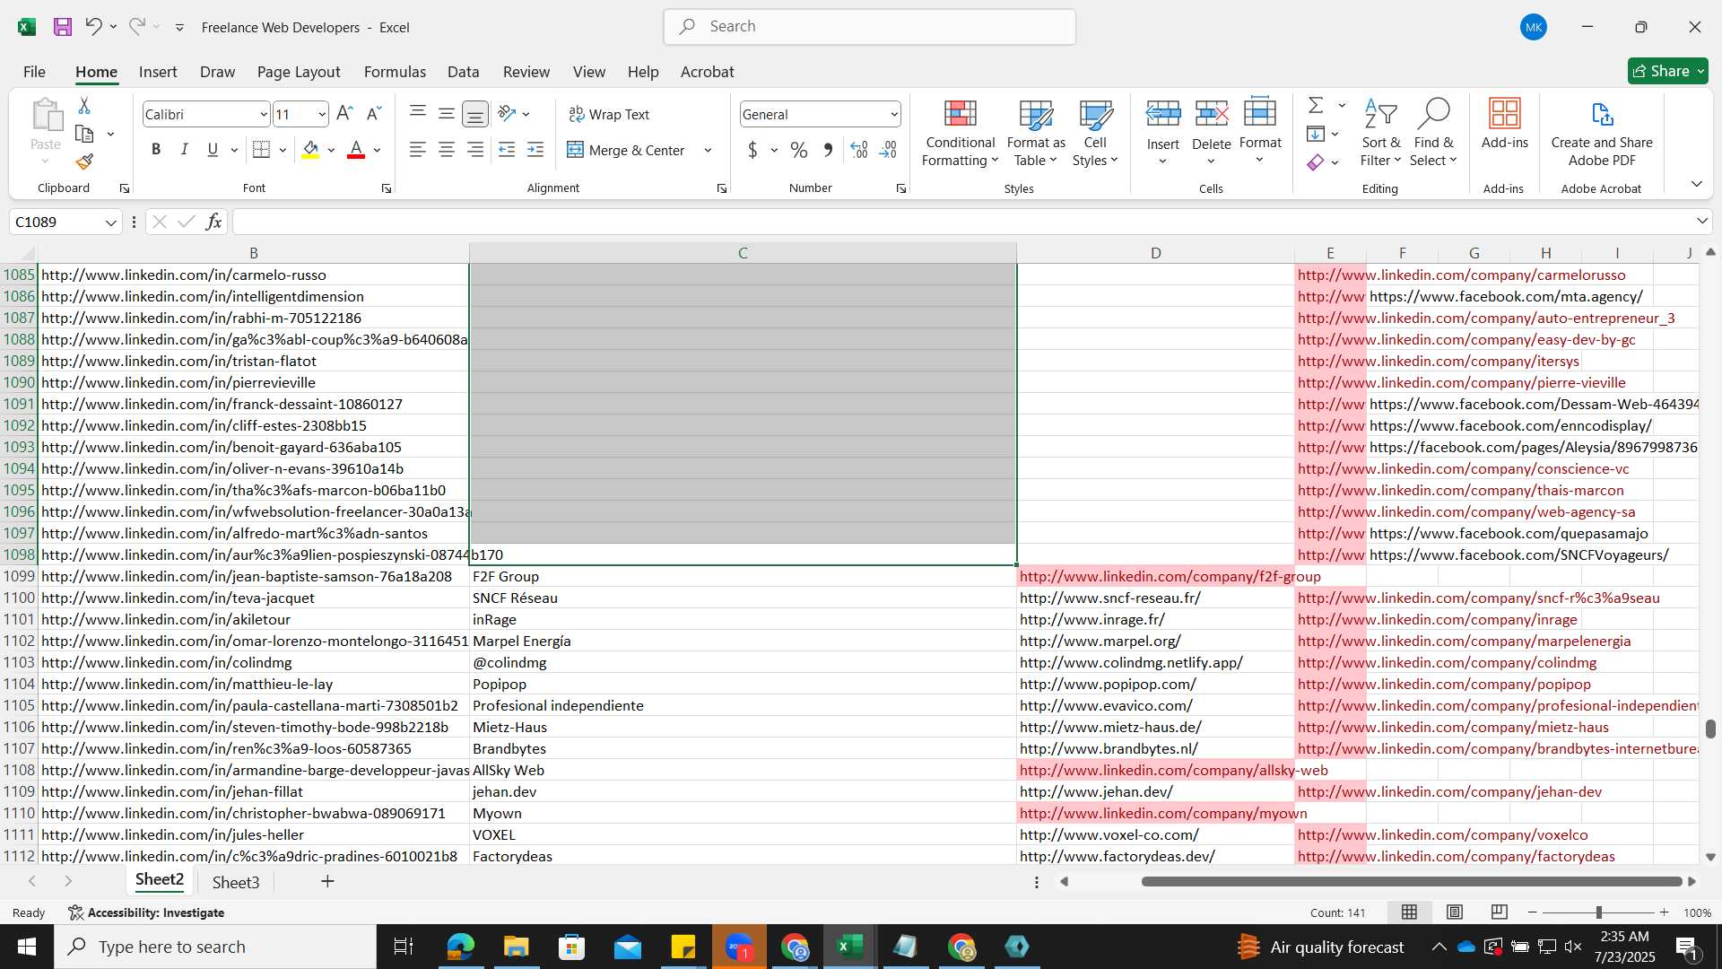This screenshot has height=969, width=1722.
Task: Increase indent in the Alignment group
Action: (x=535, y=150)
